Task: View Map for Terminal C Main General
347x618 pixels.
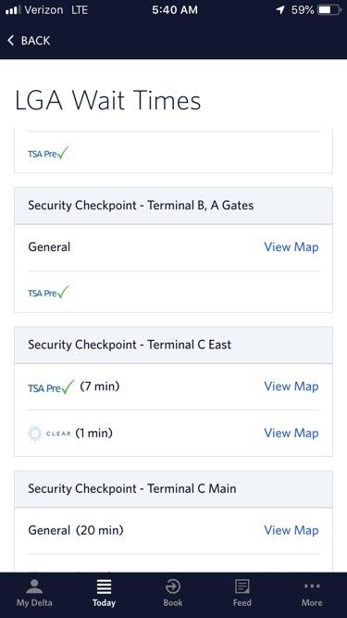Action: (x=291, y=530)
